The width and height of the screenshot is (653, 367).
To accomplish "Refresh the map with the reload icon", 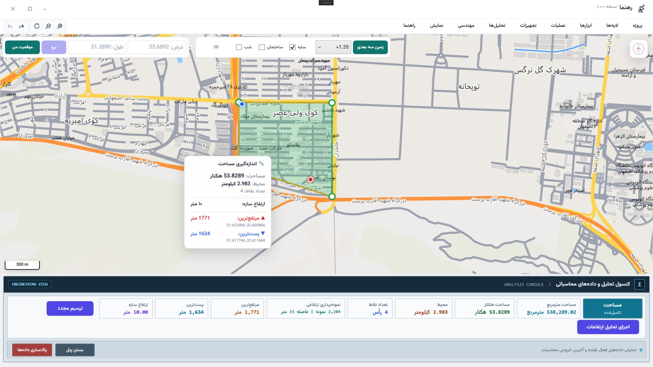I will click(37, 26).
